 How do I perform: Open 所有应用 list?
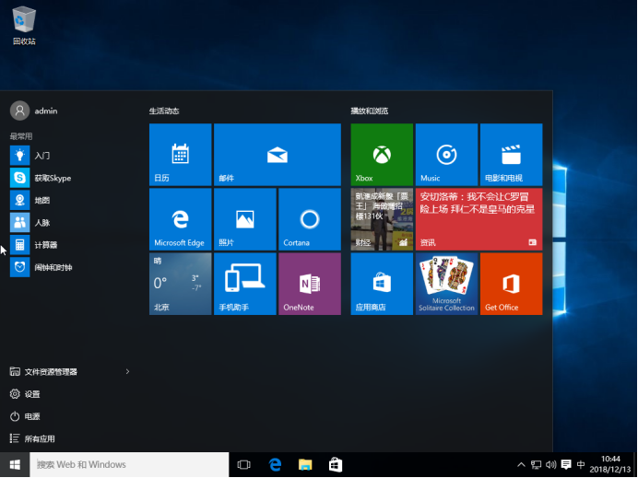[x=39, y=439]
